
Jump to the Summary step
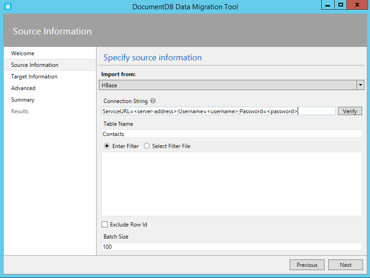(23, 100)
